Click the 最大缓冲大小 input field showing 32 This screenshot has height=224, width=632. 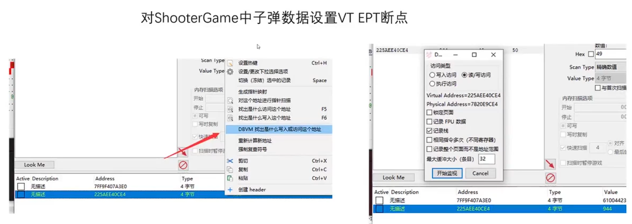click(486, 159)
